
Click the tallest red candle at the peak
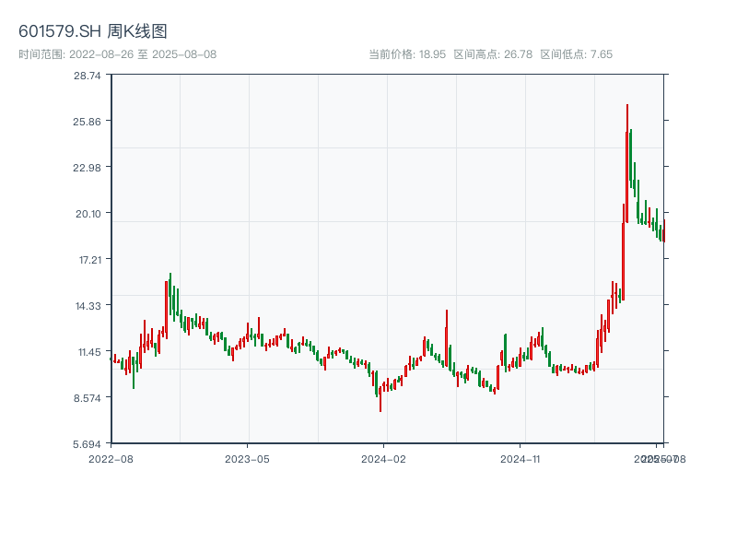(627, 163)
